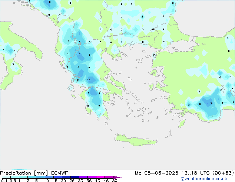Select the 0.5–1 mm legend swatch
235x182 pixels.
(15, 177)
